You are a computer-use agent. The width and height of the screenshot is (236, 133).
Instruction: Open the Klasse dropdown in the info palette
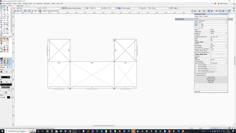point(213,21)
